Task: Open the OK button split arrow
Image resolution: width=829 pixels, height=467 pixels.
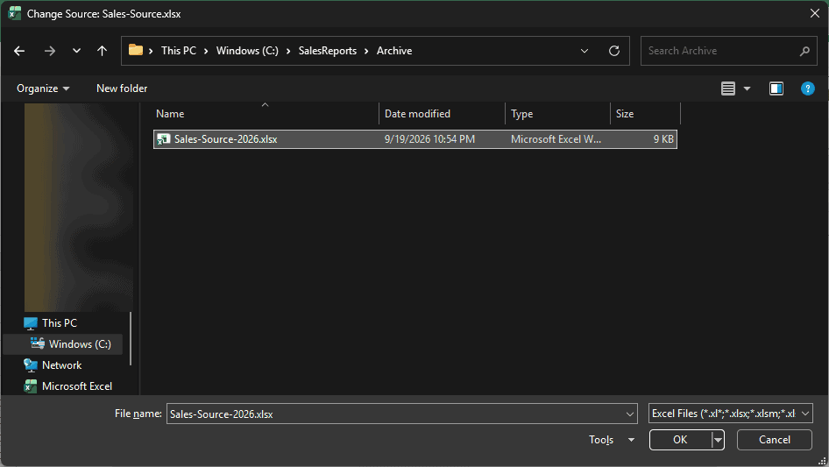Action: click(718, 440)
